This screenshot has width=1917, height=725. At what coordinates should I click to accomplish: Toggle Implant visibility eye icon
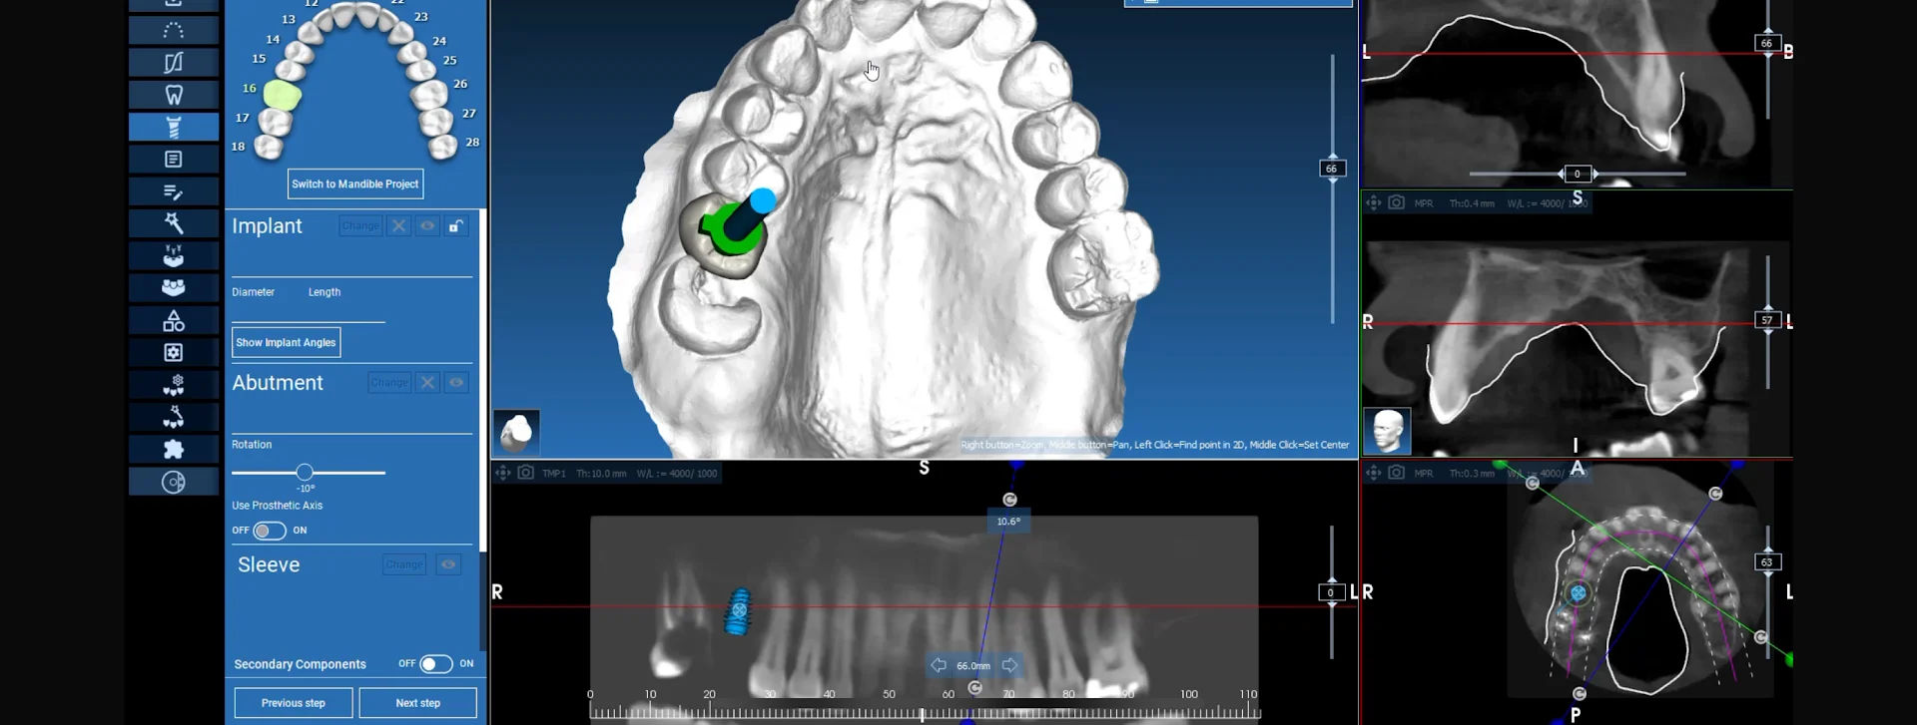pyautogui.click(x=427, y=226)
